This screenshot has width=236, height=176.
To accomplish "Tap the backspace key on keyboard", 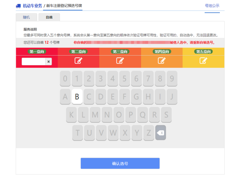I will coord(160,133).
